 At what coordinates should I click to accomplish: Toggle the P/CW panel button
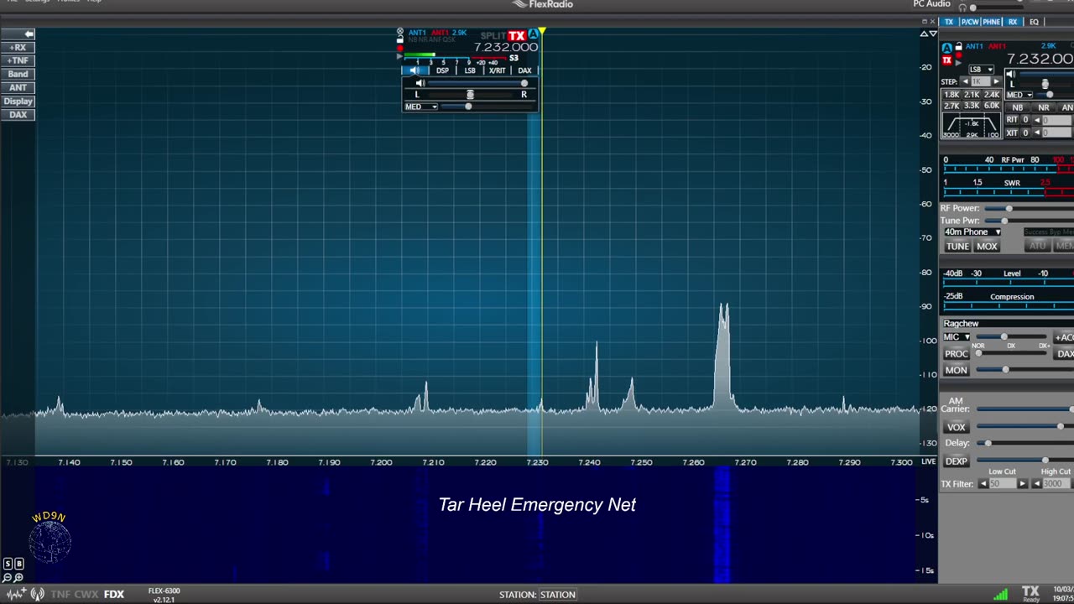coord(970,22)
